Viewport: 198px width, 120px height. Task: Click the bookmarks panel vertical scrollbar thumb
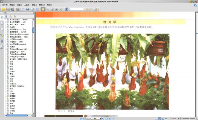[x=33, y=30]
